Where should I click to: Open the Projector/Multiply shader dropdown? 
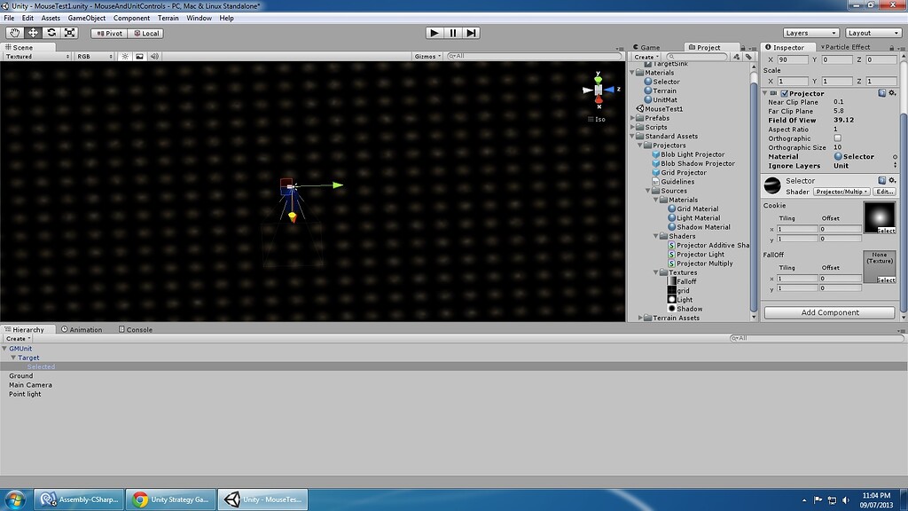[841, 191]
